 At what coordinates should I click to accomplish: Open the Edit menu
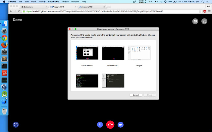(26, 2)
